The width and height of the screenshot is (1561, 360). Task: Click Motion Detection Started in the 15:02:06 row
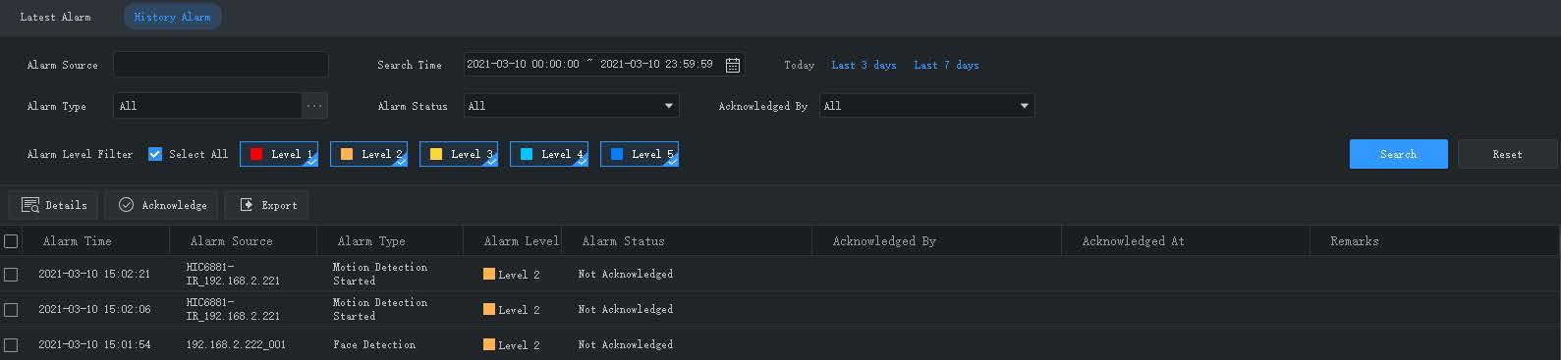coord(380,309)
